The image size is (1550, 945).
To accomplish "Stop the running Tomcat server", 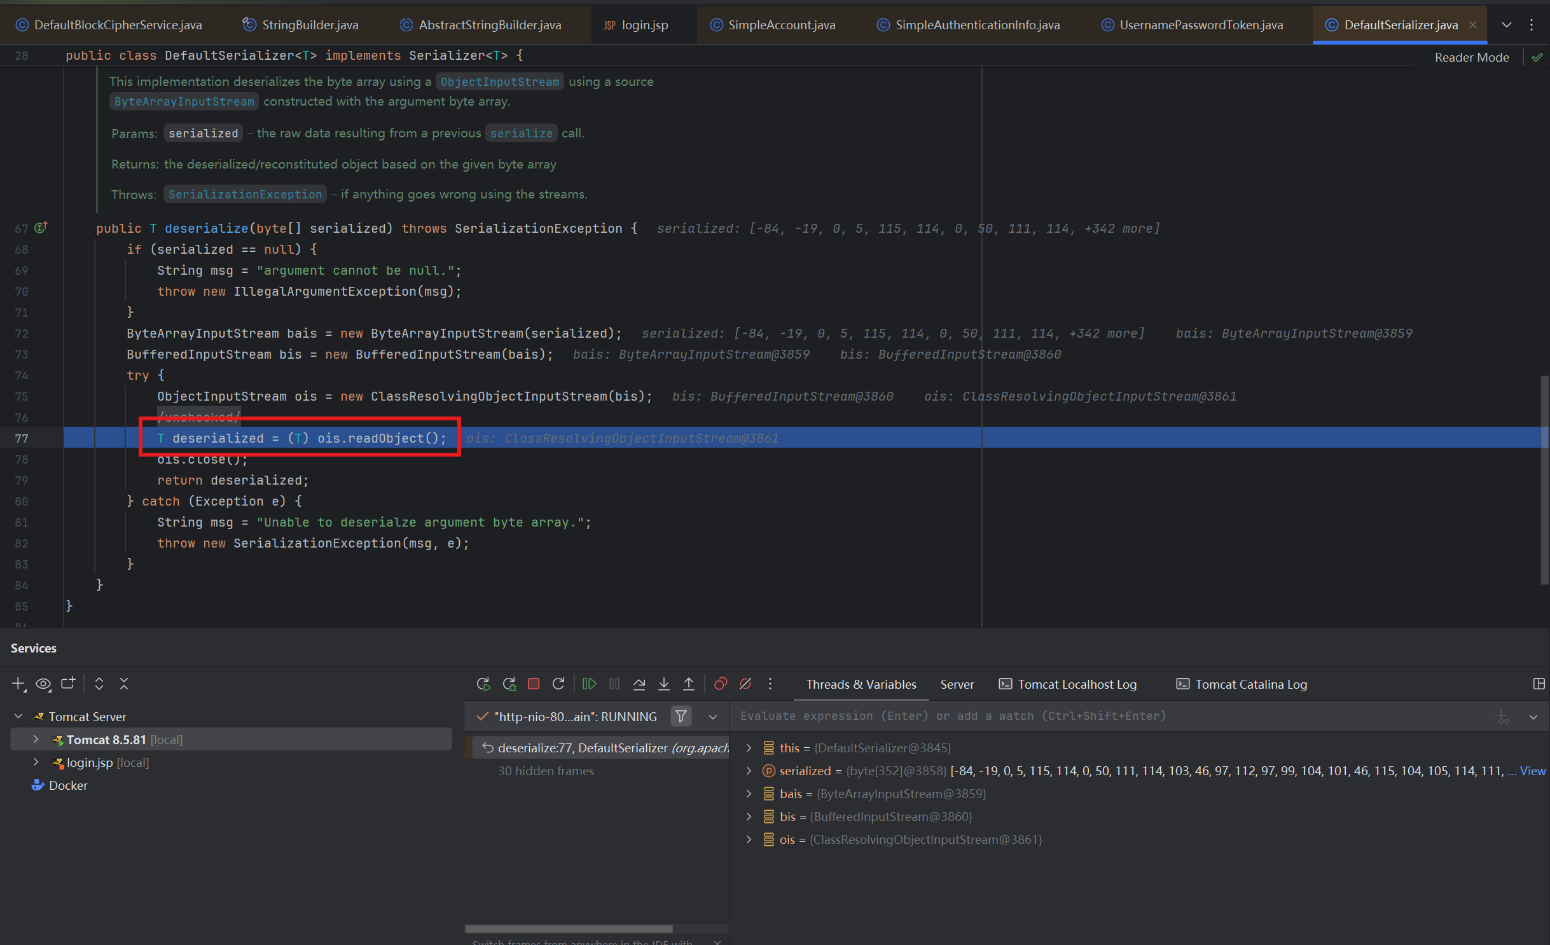I will pos(534,684).
